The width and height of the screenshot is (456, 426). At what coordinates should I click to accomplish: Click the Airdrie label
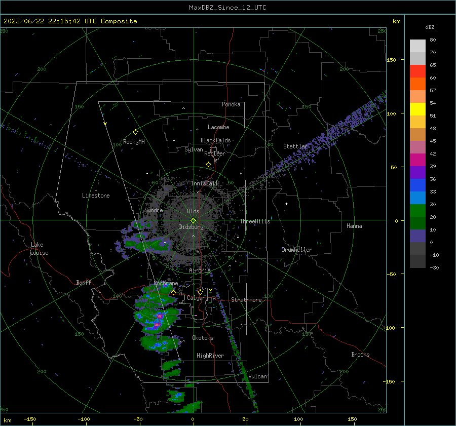click(200, 270)
